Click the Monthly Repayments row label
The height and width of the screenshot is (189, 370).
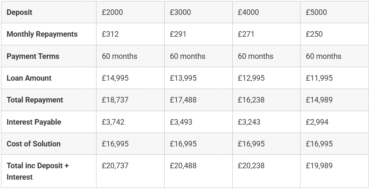click(42, 34)
